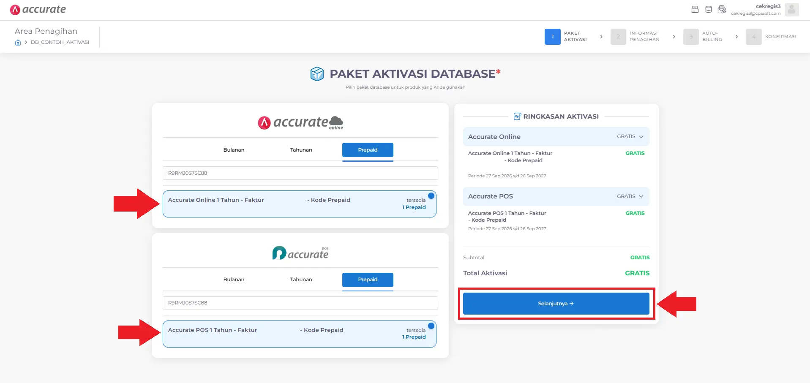
Task: Collapse the Accurate POS summary section
Action: 556,196
